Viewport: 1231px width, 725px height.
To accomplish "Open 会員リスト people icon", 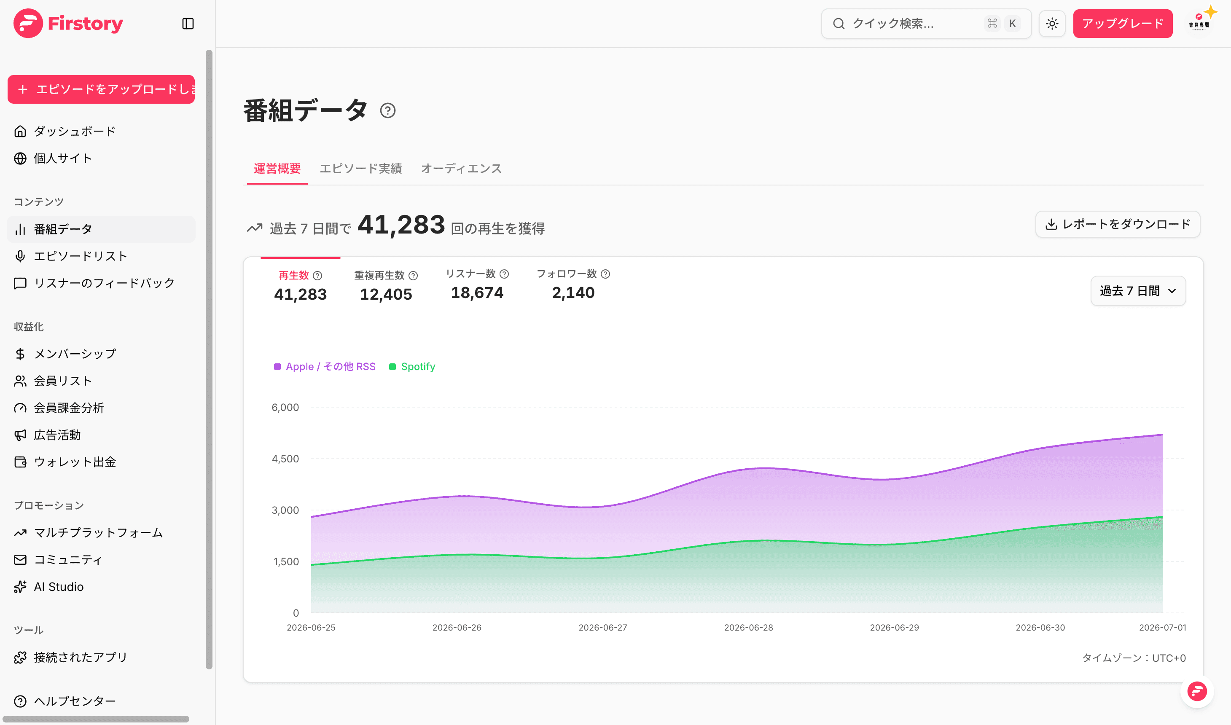I will click(x=20, y=381).
